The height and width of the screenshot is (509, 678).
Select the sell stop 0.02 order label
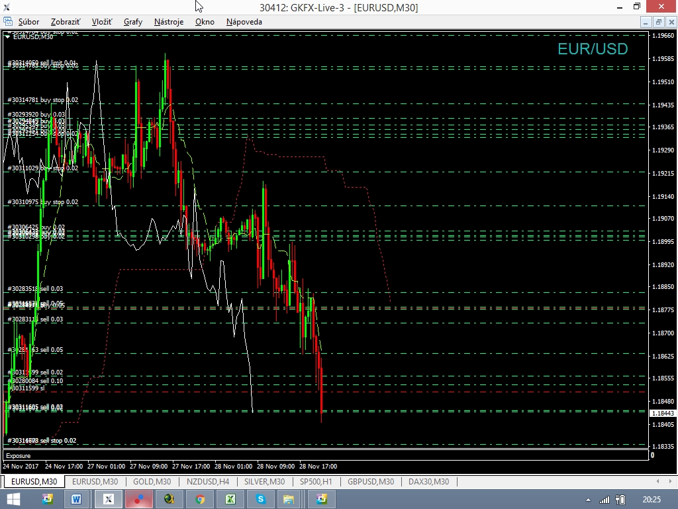[42, 441]
